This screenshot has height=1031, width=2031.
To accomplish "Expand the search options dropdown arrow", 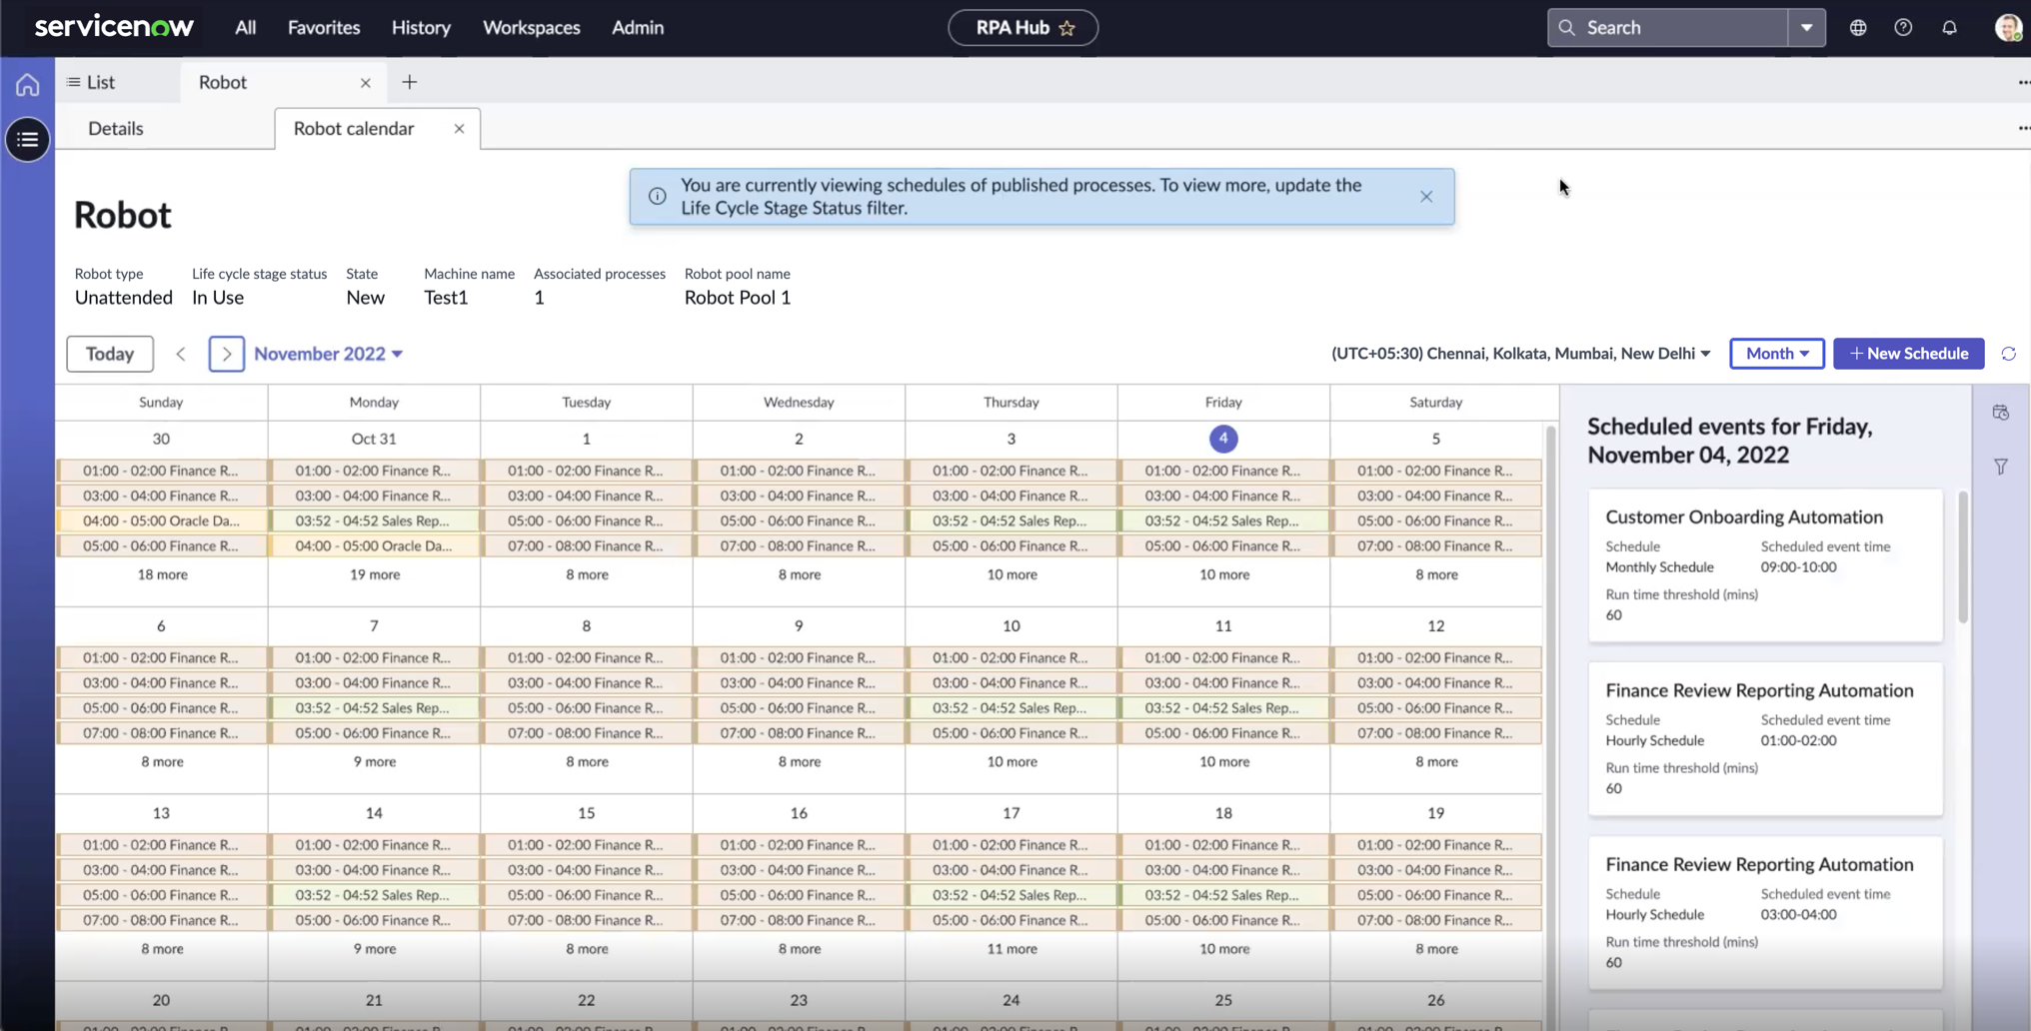I will point(1806,28).
